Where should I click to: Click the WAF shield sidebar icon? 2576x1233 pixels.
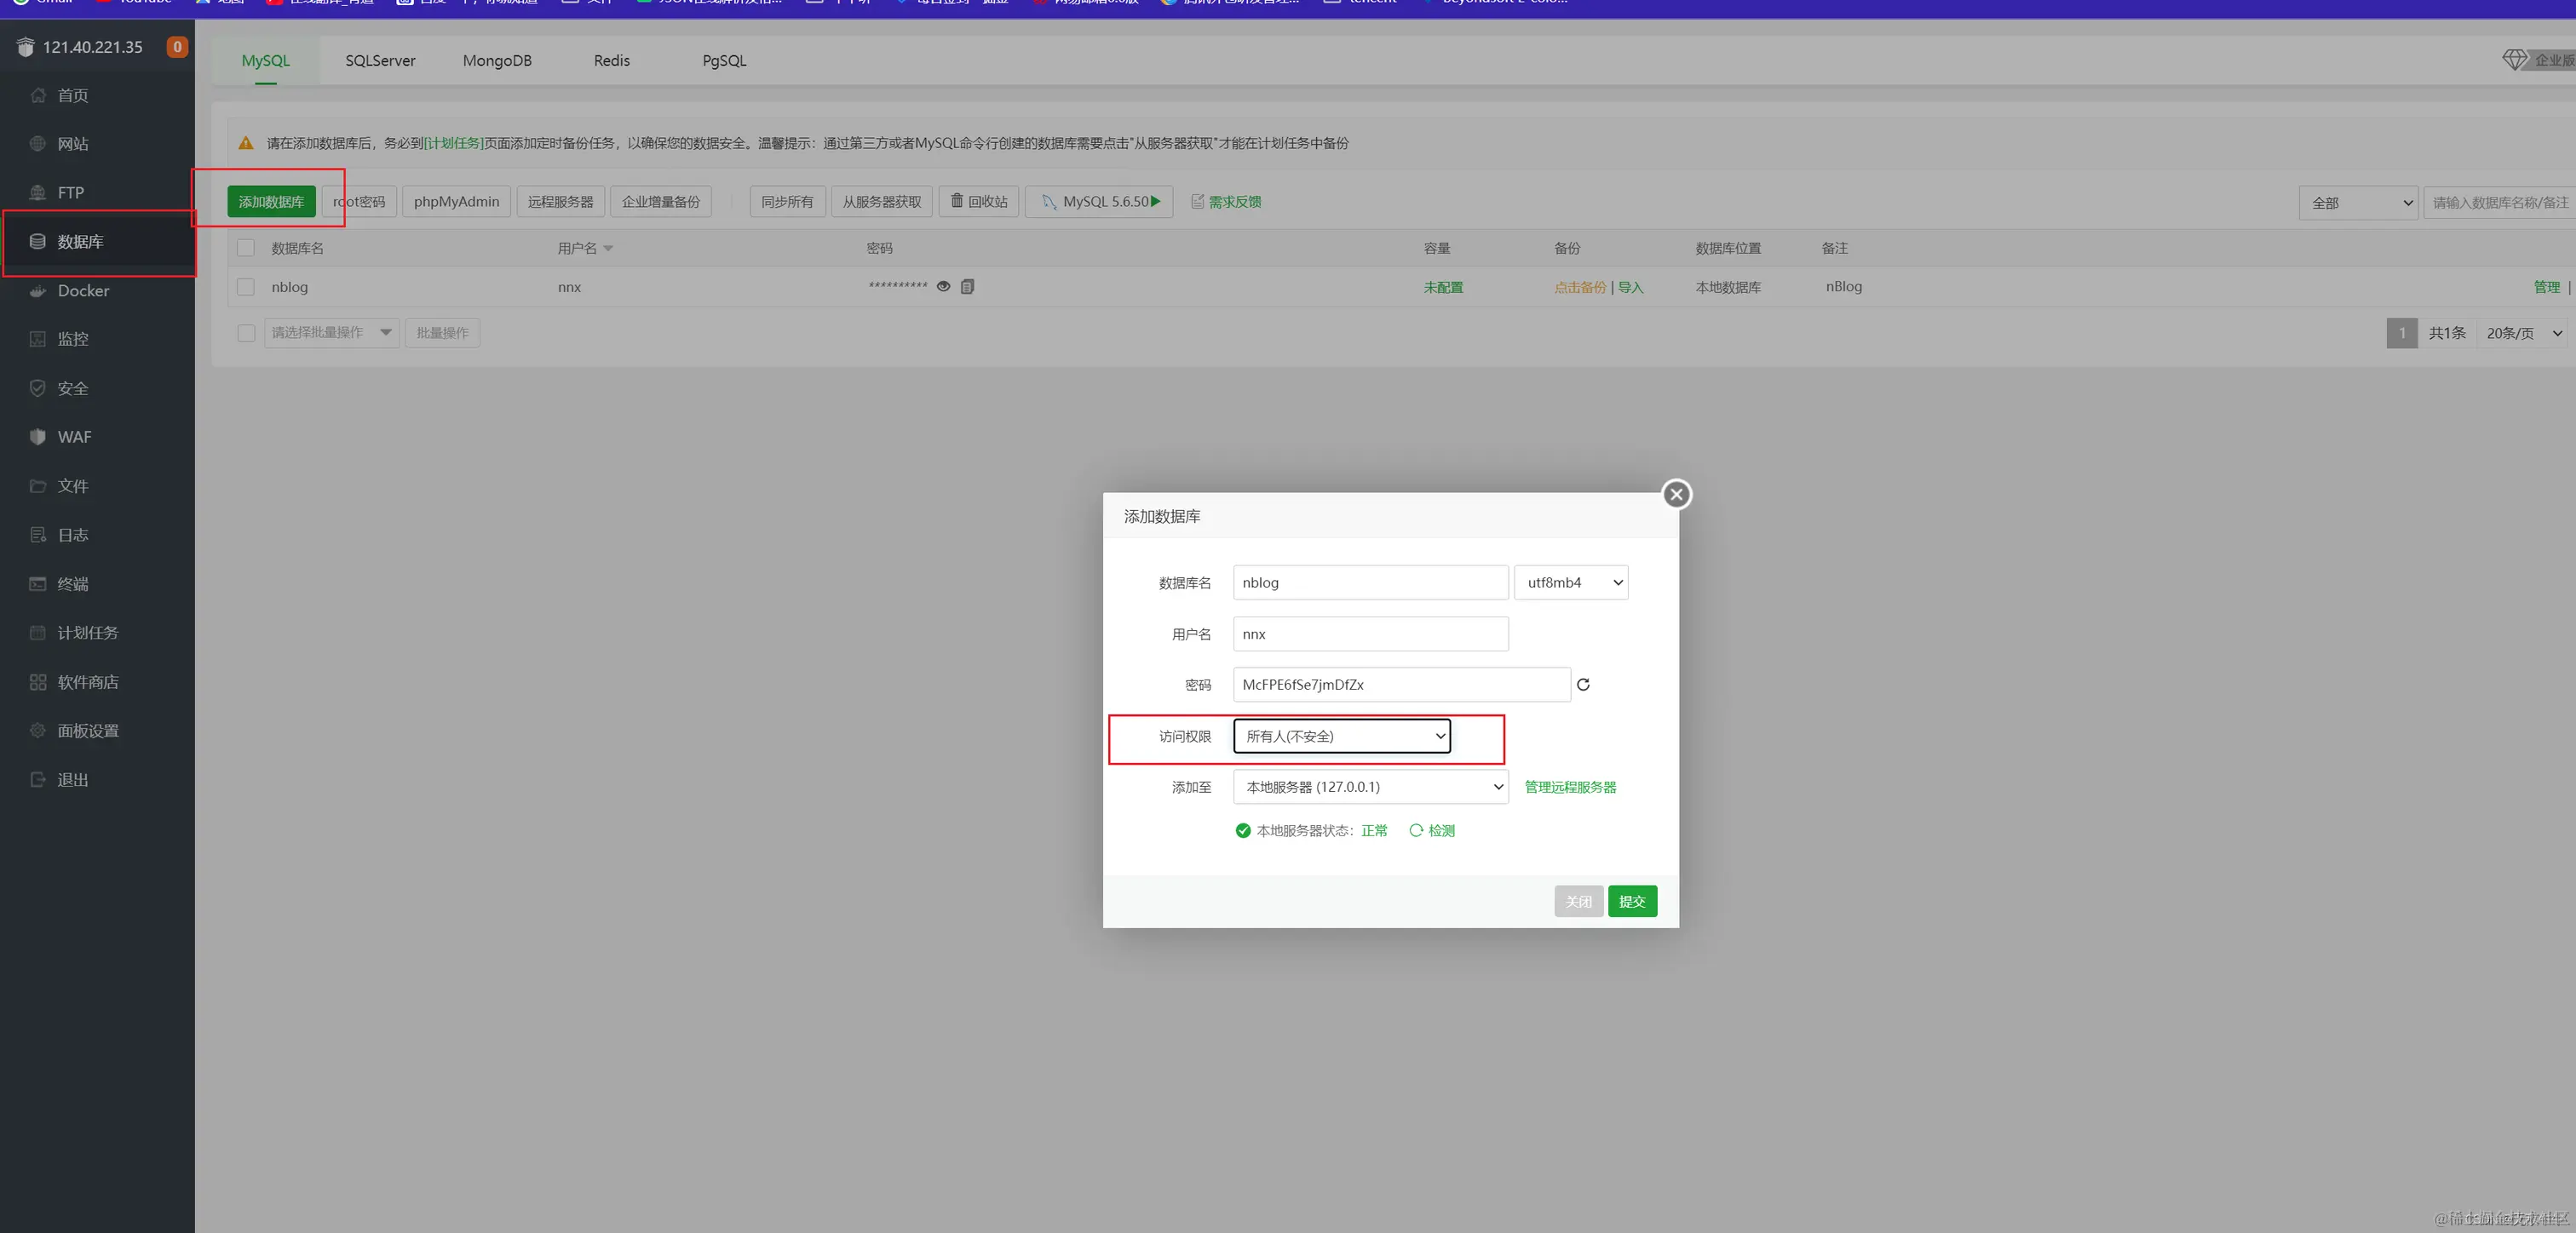coord(38,437)
